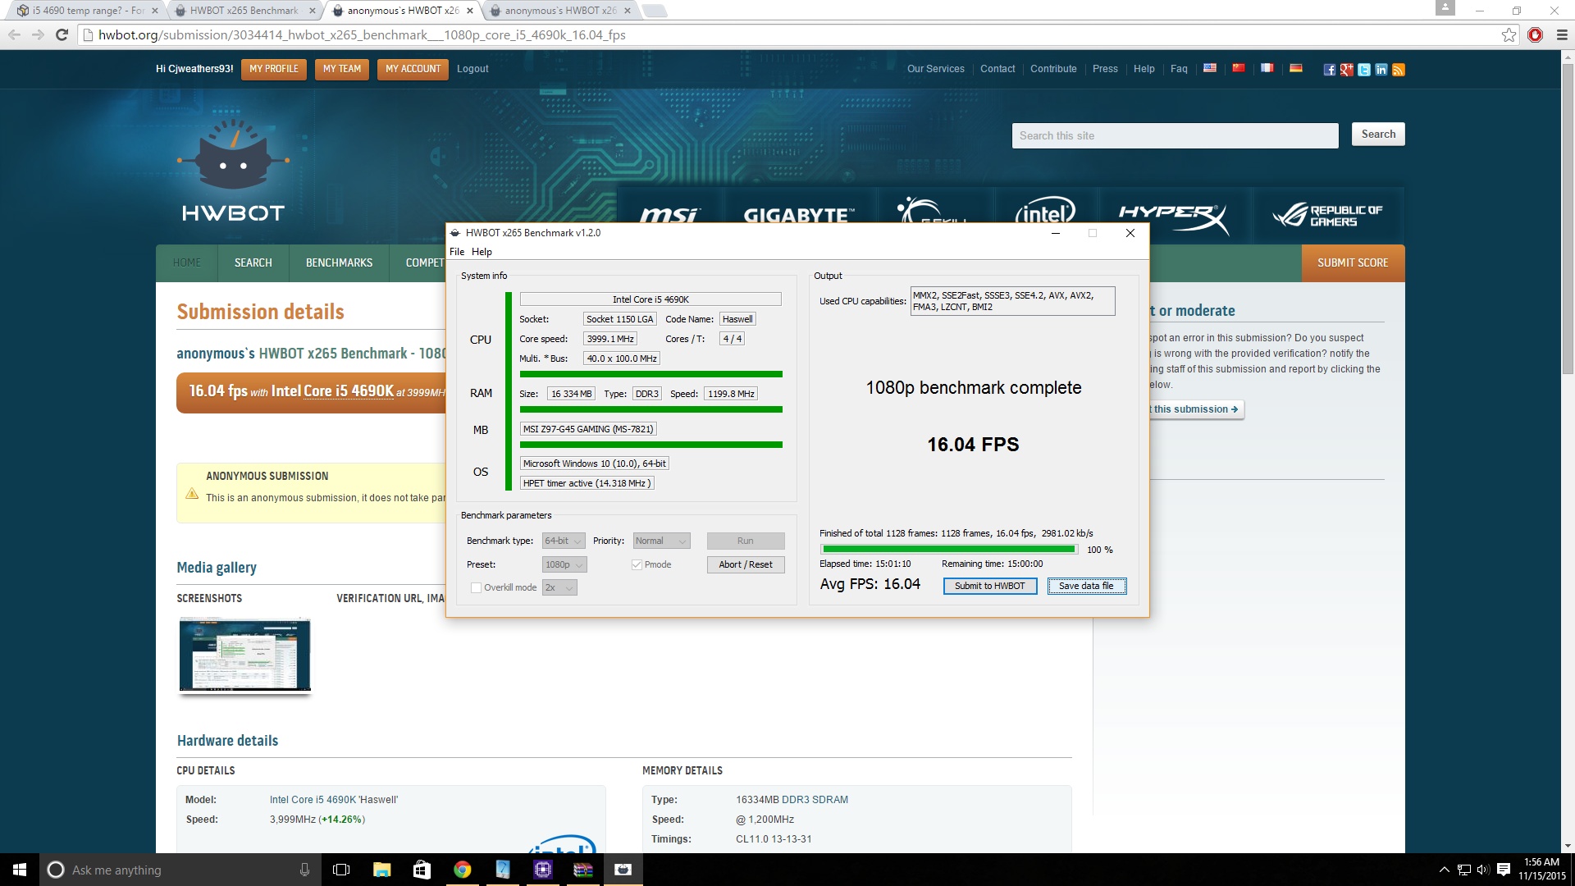Click the Abort / Reset button
Screen dimensions: 1575x886
(745, 564)
